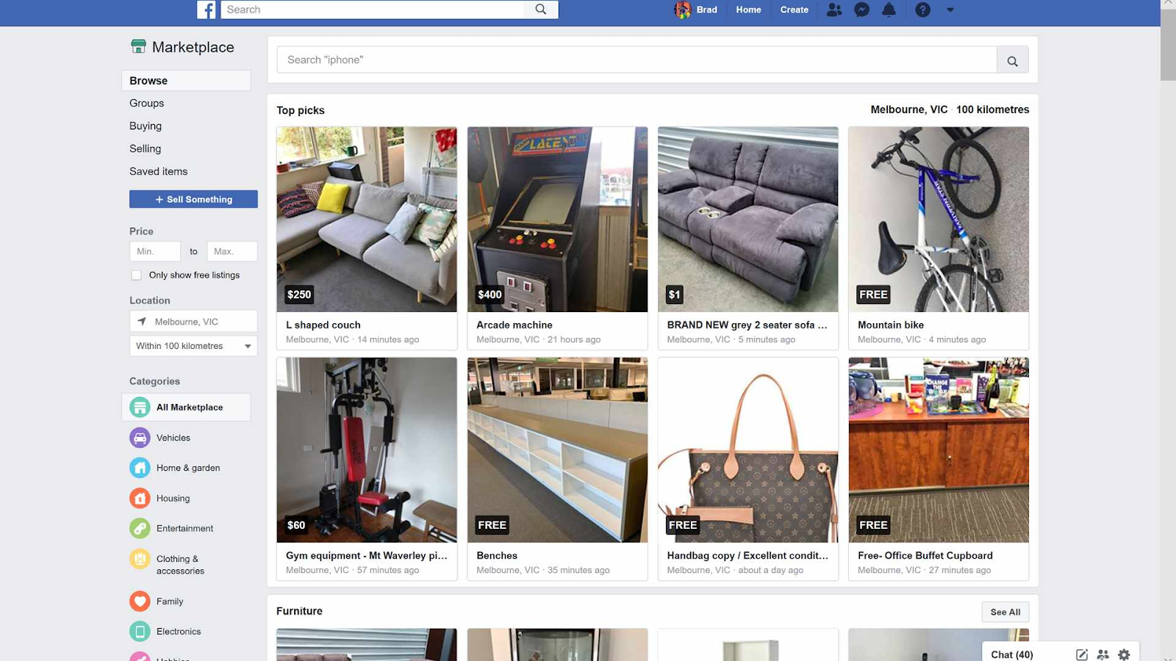This screenshot has width=1176, height=661.
Task: Select the Housing category icon
Action: tap(140, 498)
